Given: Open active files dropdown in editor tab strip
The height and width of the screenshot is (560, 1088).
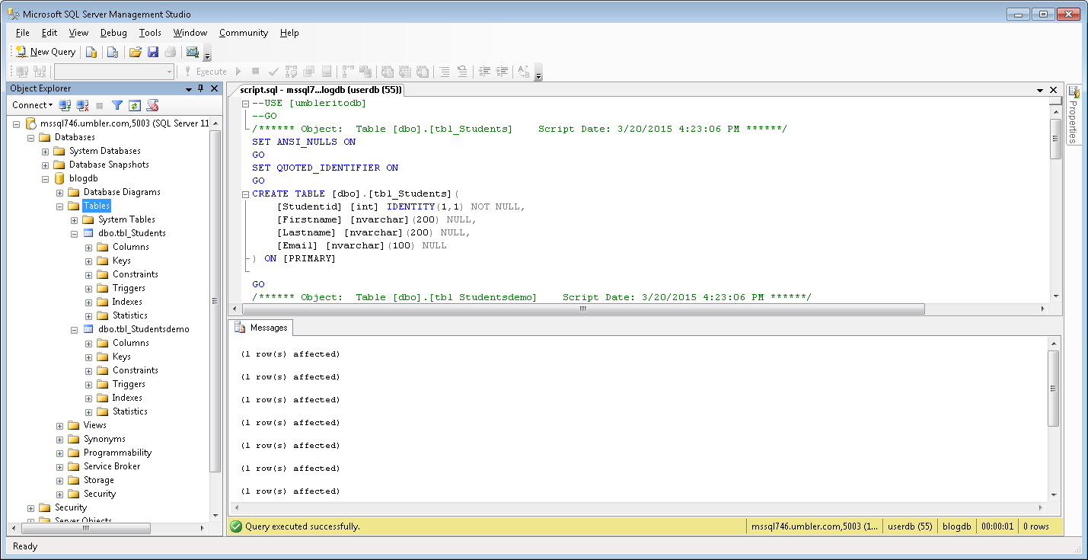Looking at the screenshot, I should click(x=1040, y=90).
